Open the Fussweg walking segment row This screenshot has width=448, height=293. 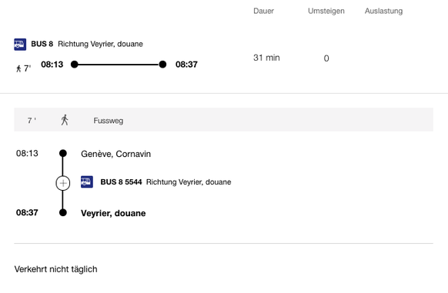(223, 120)
